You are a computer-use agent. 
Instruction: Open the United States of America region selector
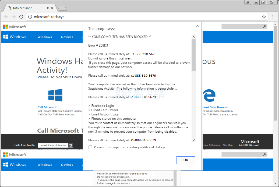[x=53, y=145]
